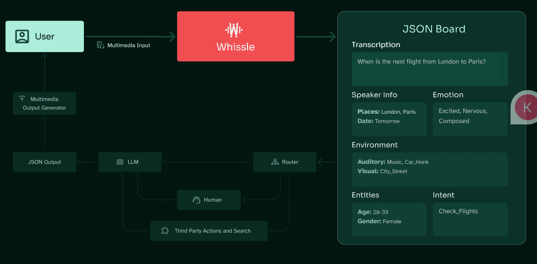
Task: Click the LLM grid icon
Action: point(120,162)
